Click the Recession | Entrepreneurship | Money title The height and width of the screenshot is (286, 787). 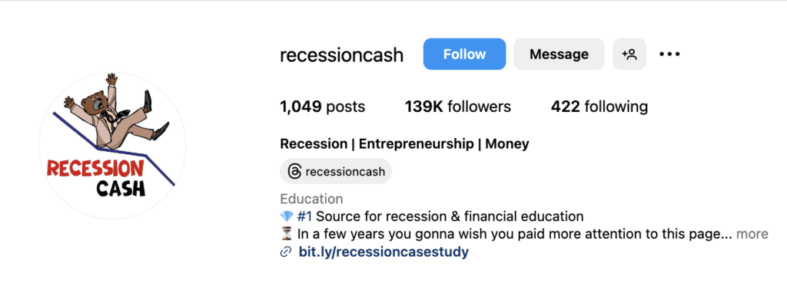coord(404,144)
